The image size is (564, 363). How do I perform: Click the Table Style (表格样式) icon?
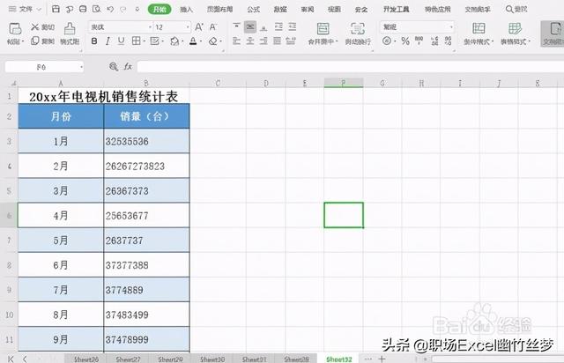[515, 28]
